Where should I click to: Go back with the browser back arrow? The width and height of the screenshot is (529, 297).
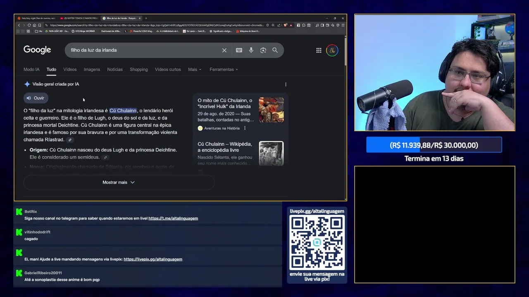point(19,25)
